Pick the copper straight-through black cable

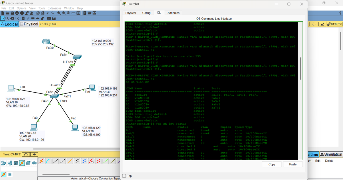click(x=55, y=161)
